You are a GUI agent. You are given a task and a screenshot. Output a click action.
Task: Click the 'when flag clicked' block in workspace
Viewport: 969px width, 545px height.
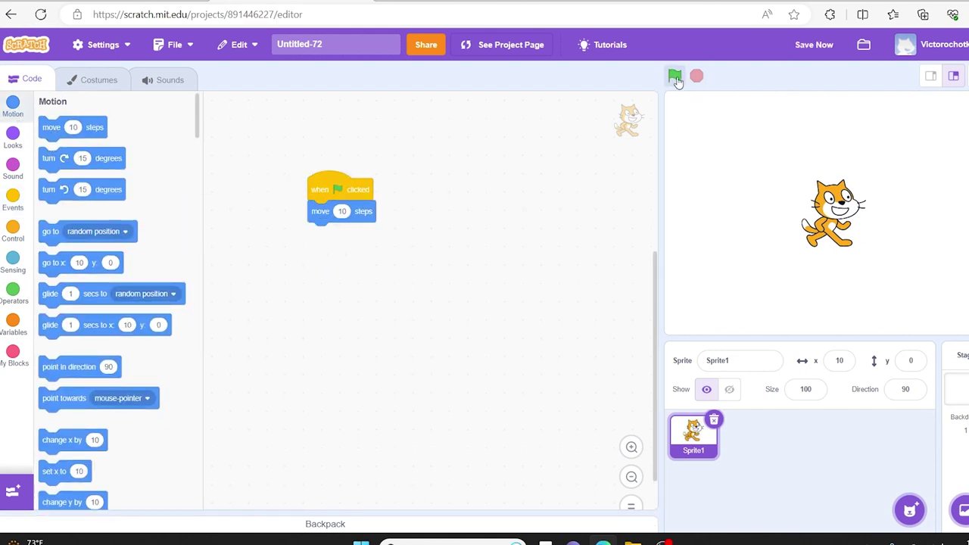(339, 187)
